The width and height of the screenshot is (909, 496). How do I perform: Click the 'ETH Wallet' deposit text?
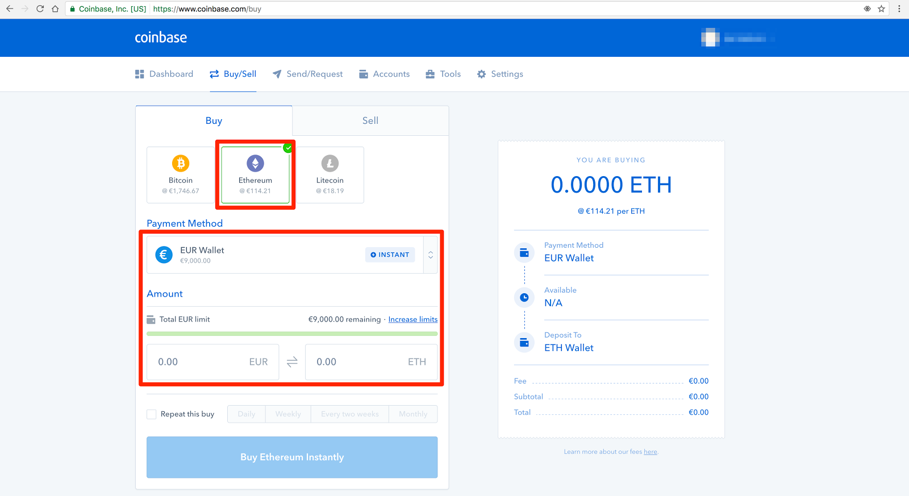(569, 348)
